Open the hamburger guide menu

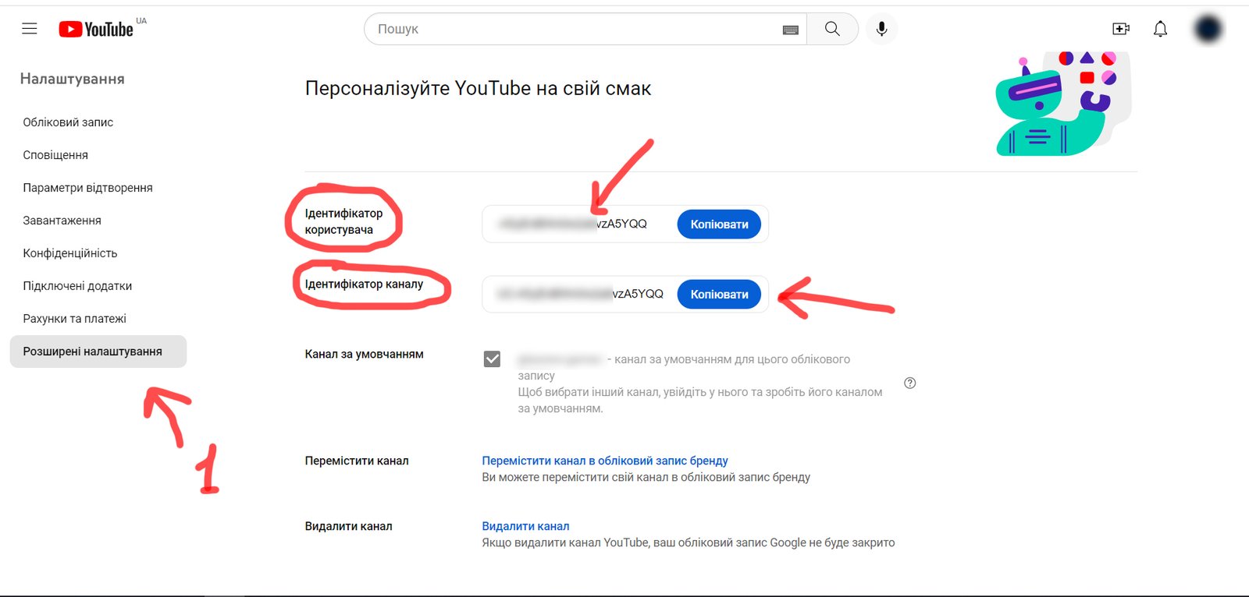(30, 29)
